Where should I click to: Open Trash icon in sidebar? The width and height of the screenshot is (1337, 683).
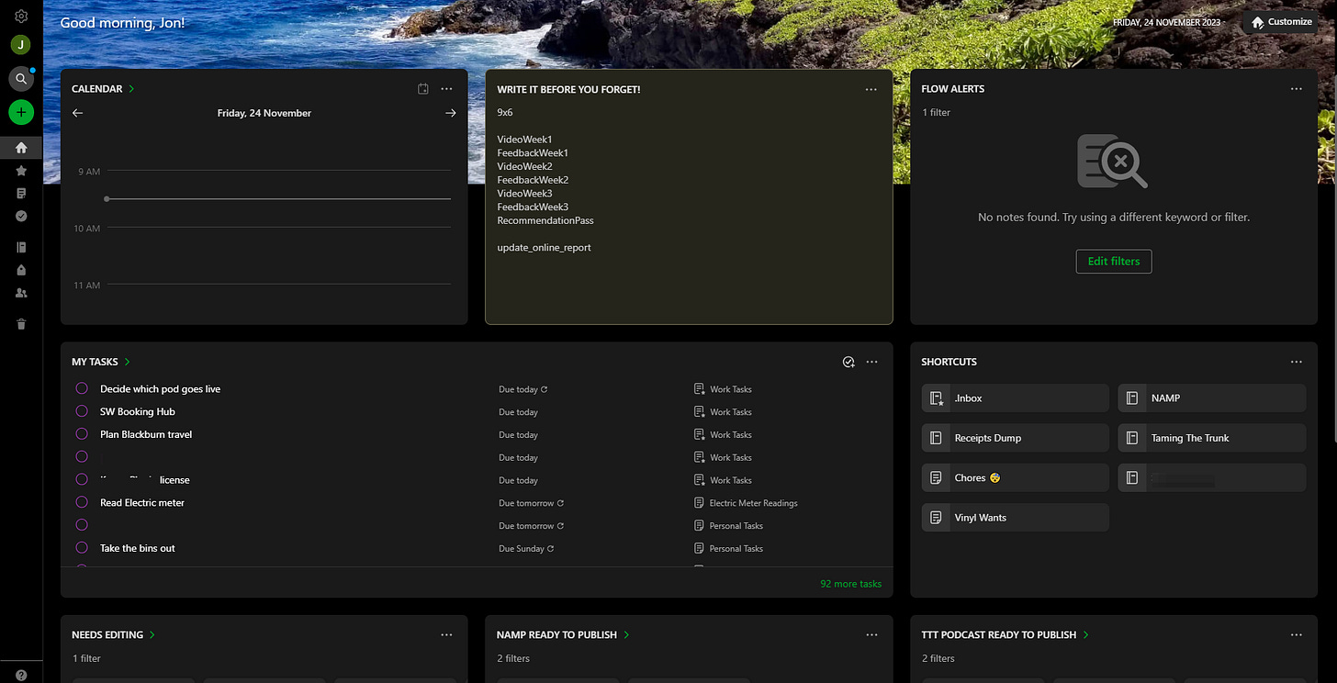tap(21, 324)
